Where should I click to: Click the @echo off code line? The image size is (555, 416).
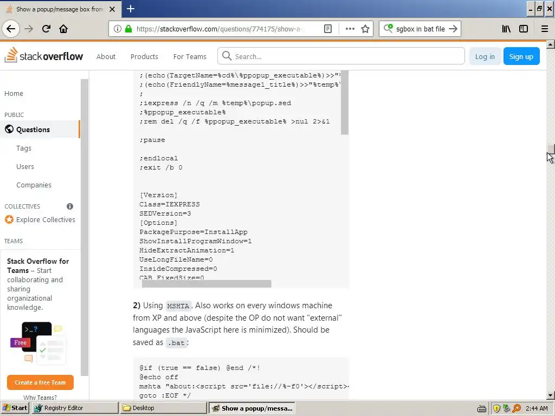click(159, 377)
